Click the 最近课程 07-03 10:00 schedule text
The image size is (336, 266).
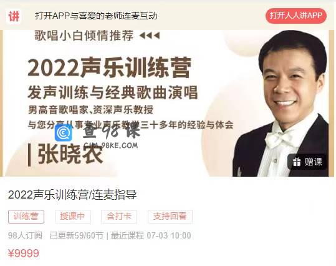tap(151, 235)
